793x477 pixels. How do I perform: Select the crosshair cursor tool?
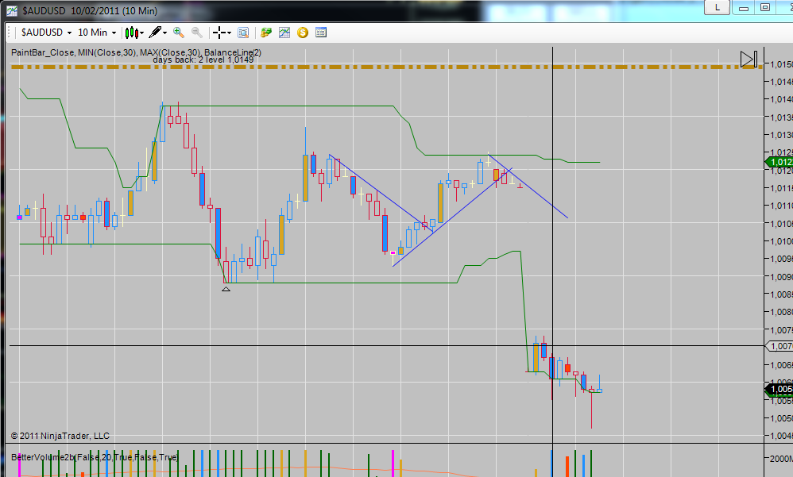(219, 33)
